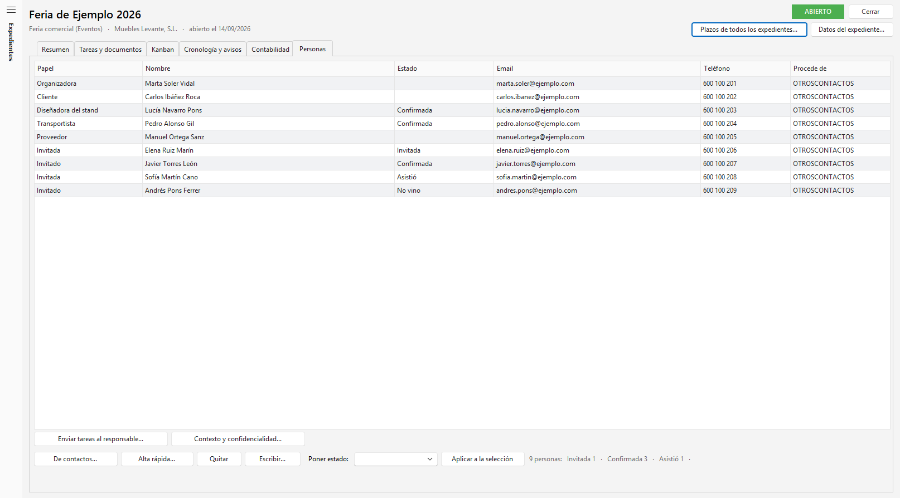Viewport: 900px width, 498px height.
Task: Click Enviar tareas al responsable button
Action: [101, 439]
